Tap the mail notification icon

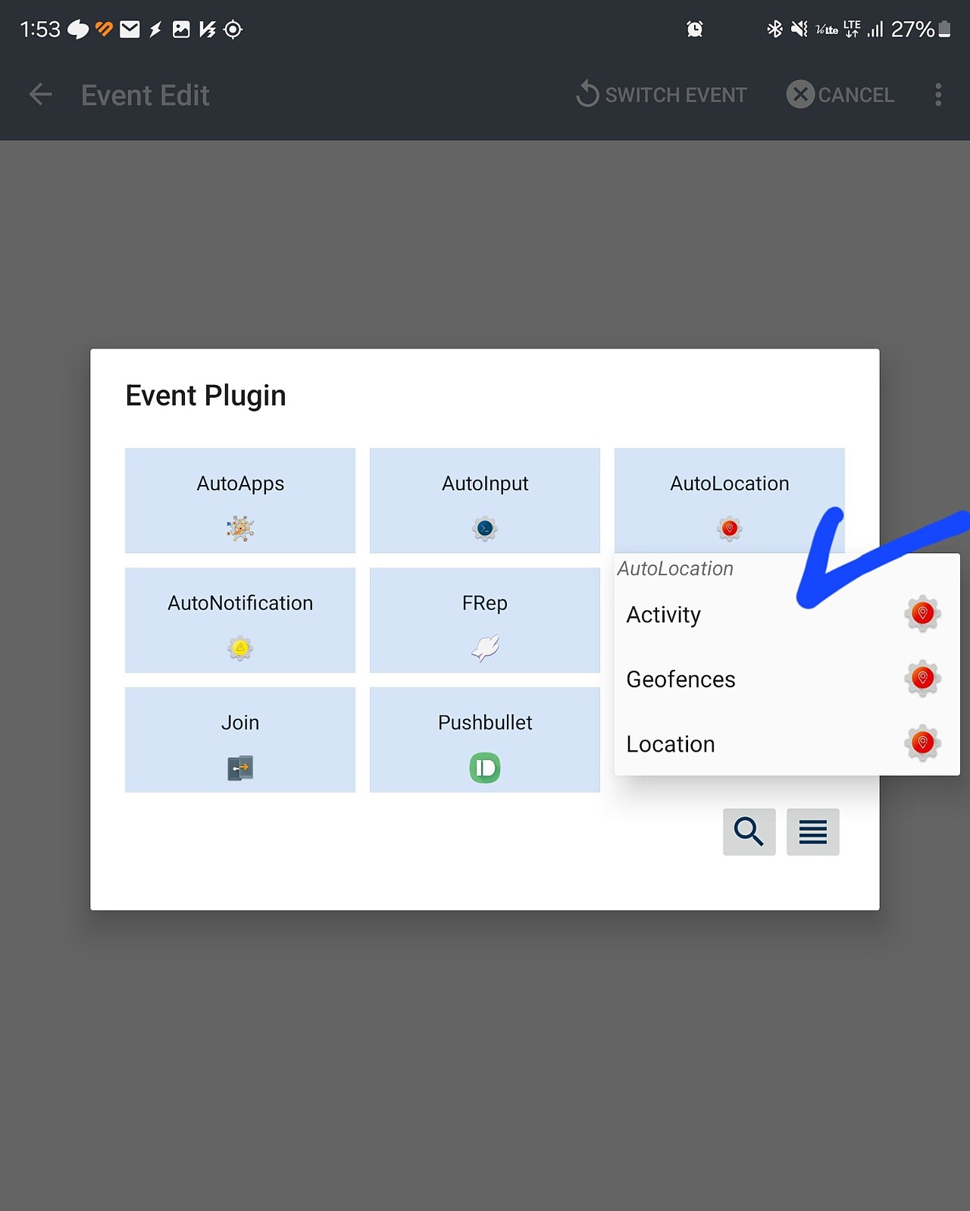130,29
